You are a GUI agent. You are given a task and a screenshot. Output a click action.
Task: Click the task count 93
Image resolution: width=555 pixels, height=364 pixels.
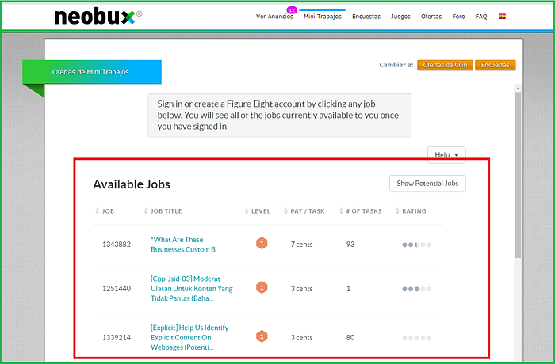coord(350,245)
